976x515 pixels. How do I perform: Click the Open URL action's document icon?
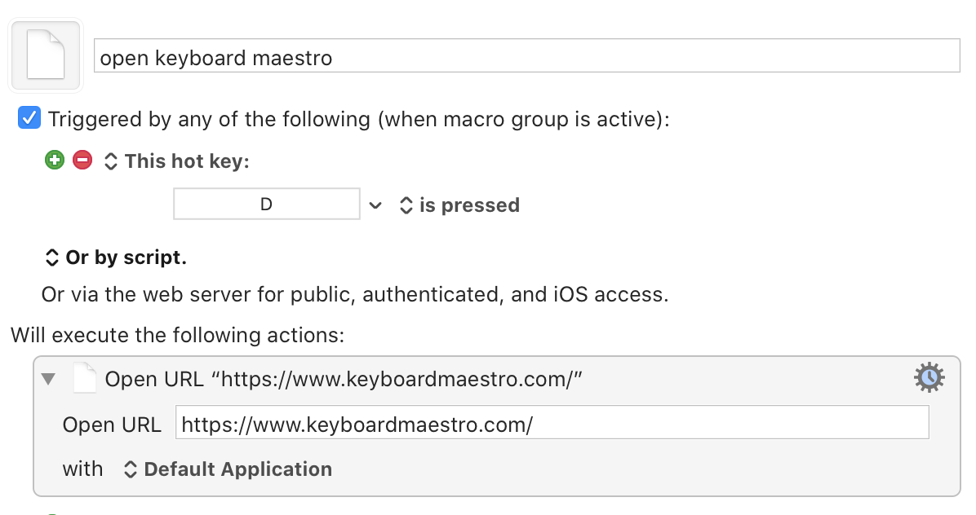pyautogui.click(x=85, y=378)
